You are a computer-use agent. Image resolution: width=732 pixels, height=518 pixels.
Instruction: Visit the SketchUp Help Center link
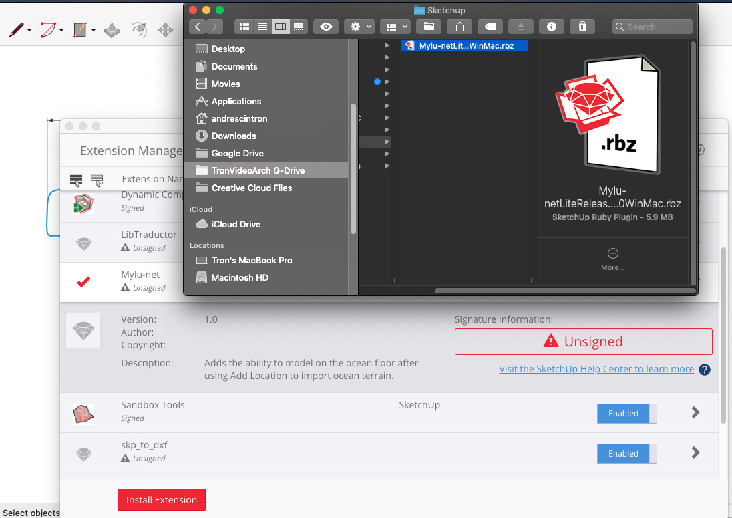point(596,368)
